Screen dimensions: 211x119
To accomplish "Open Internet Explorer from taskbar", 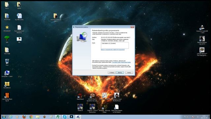I will (11, 117).
